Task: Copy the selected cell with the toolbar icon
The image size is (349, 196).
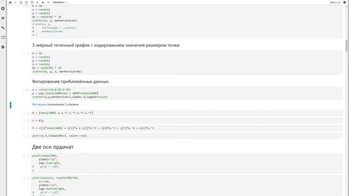Action: point(27,2)
